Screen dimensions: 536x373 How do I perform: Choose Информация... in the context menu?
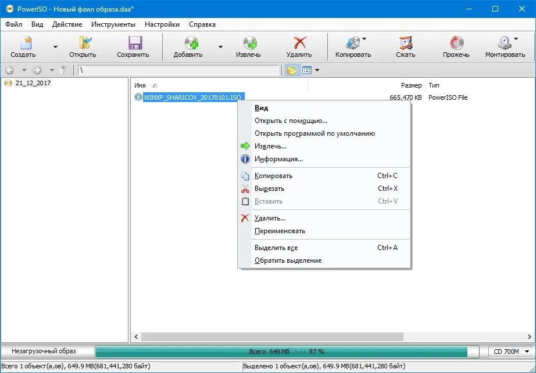[x=324, y=159]
